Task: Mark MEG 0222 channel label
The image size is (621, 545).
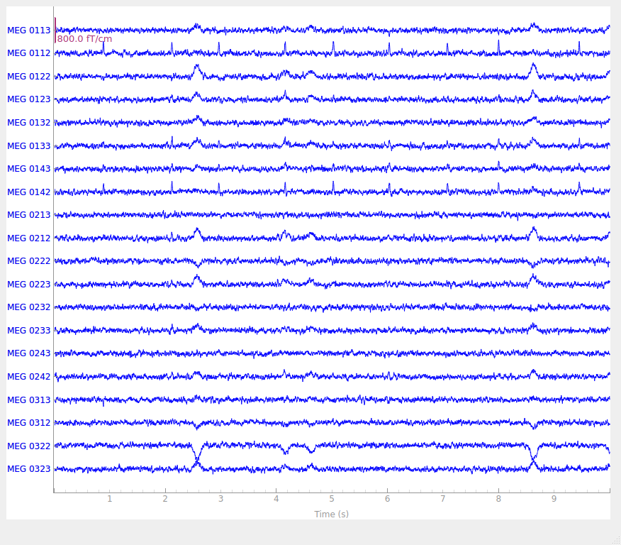Action: pyautogui.click(x=29, y=261)
